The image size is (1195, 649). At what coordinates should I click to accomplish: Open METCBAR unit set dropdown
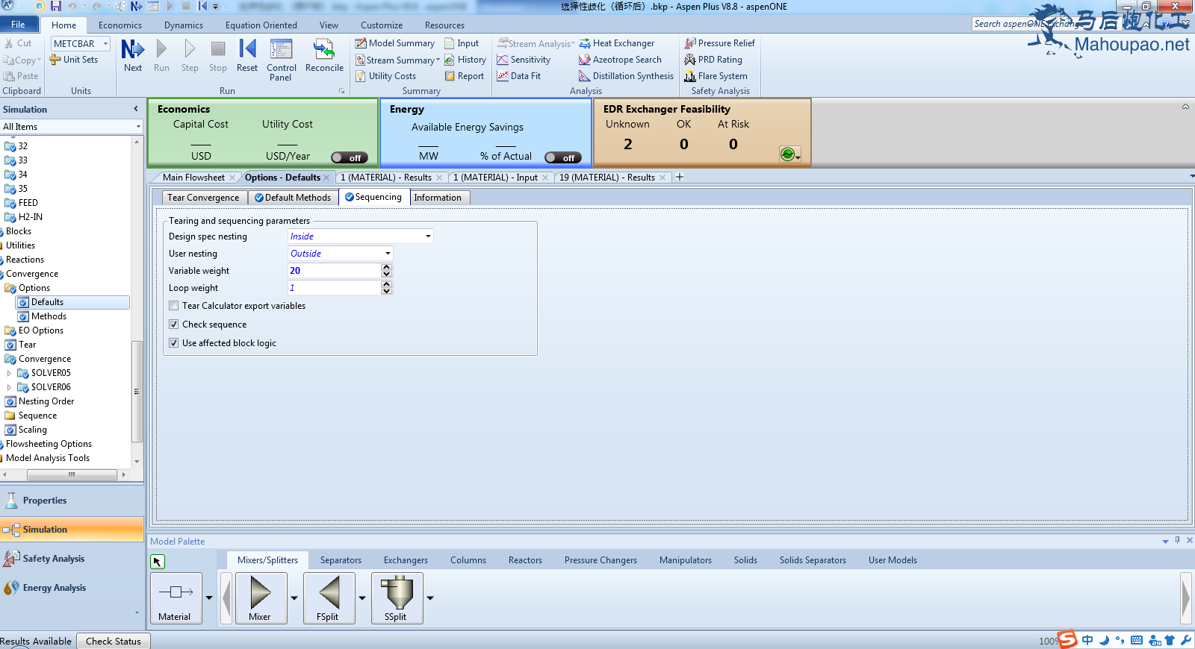pyautogui.click(x=105, y=44)
